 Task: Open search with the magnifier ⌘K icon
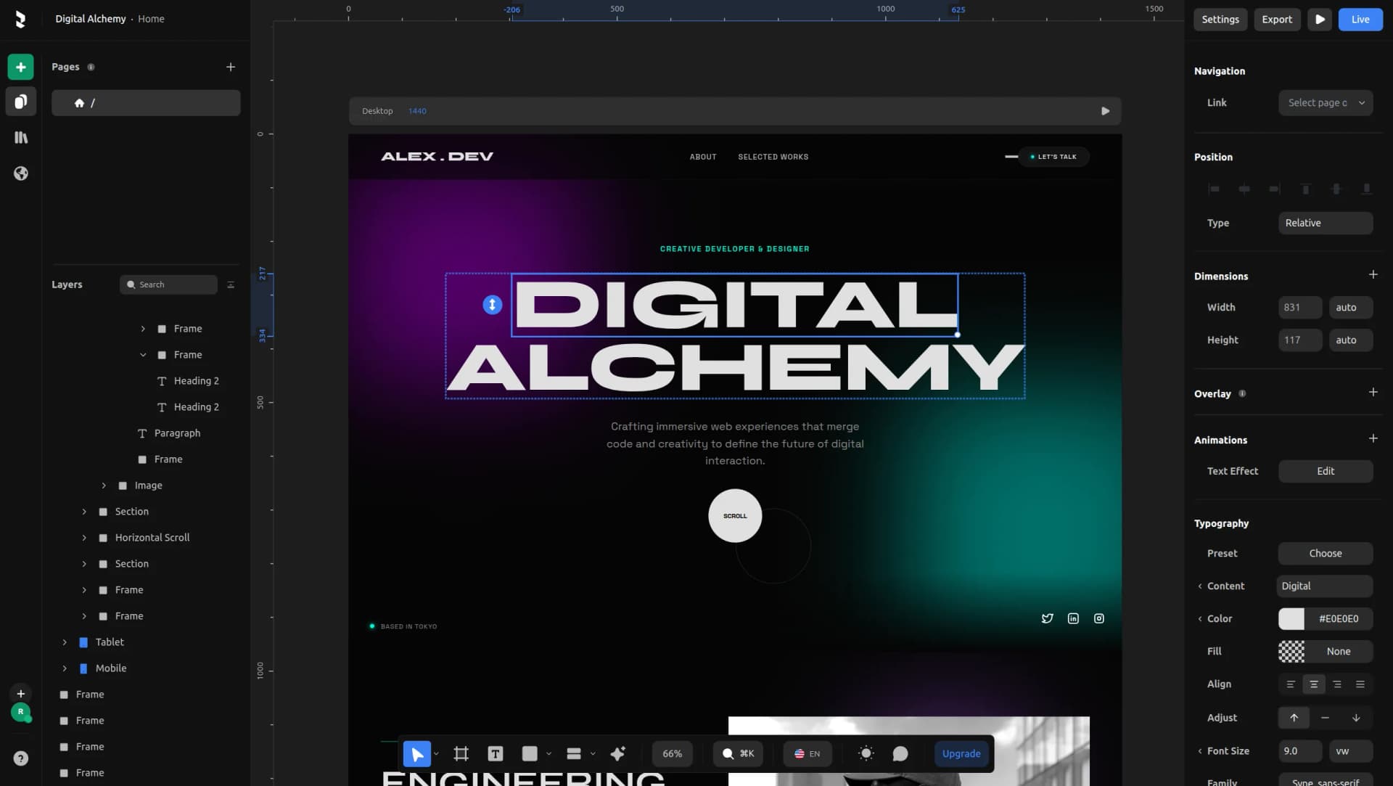click(x=738, y=753)
